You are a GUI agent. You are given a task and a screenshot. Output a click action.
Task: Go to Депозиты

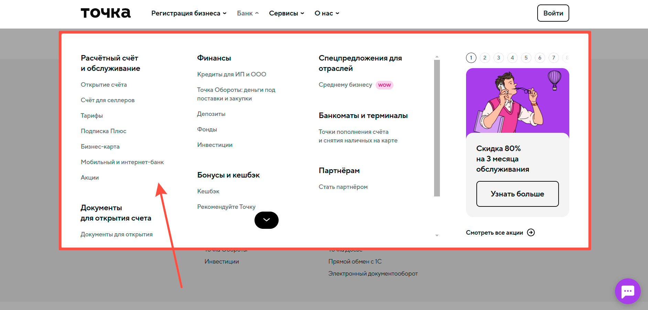[211, 114]
